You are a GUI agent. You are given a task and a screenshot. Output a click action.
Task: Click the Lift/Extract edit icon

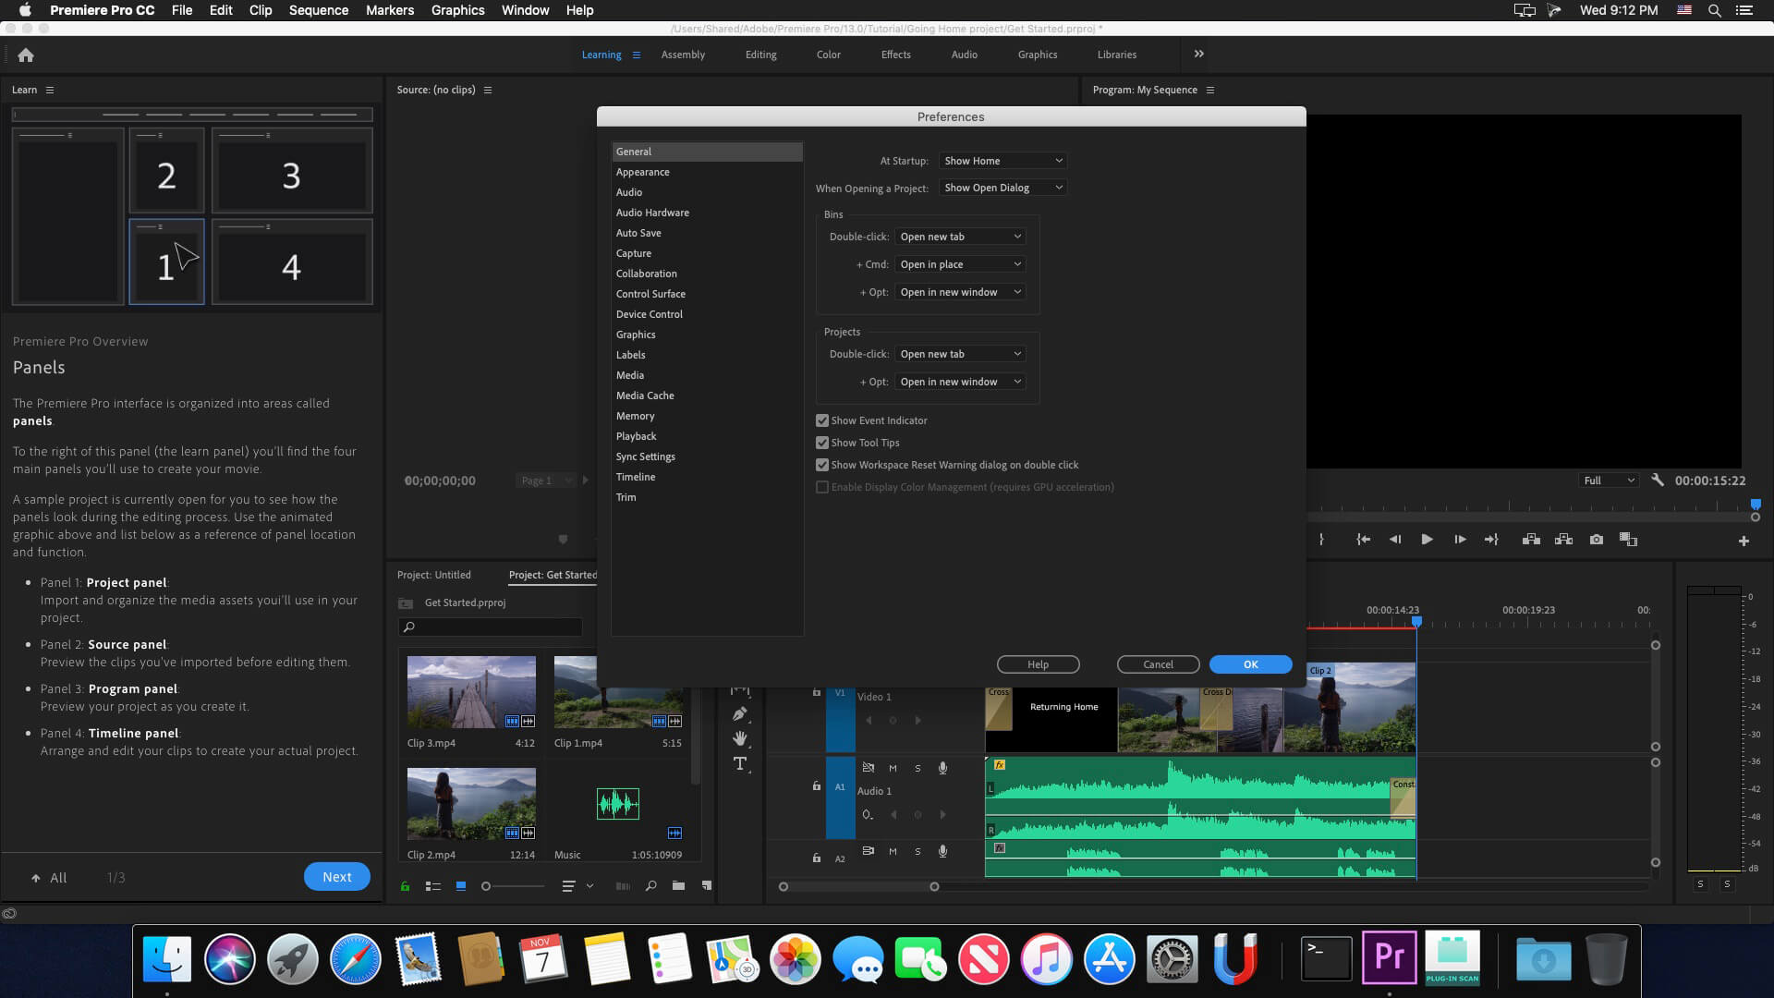(1532, 540)
